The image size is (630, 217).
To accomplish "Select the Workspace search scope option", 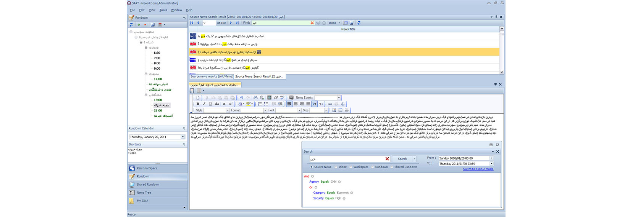I will (x=351, y=167).
